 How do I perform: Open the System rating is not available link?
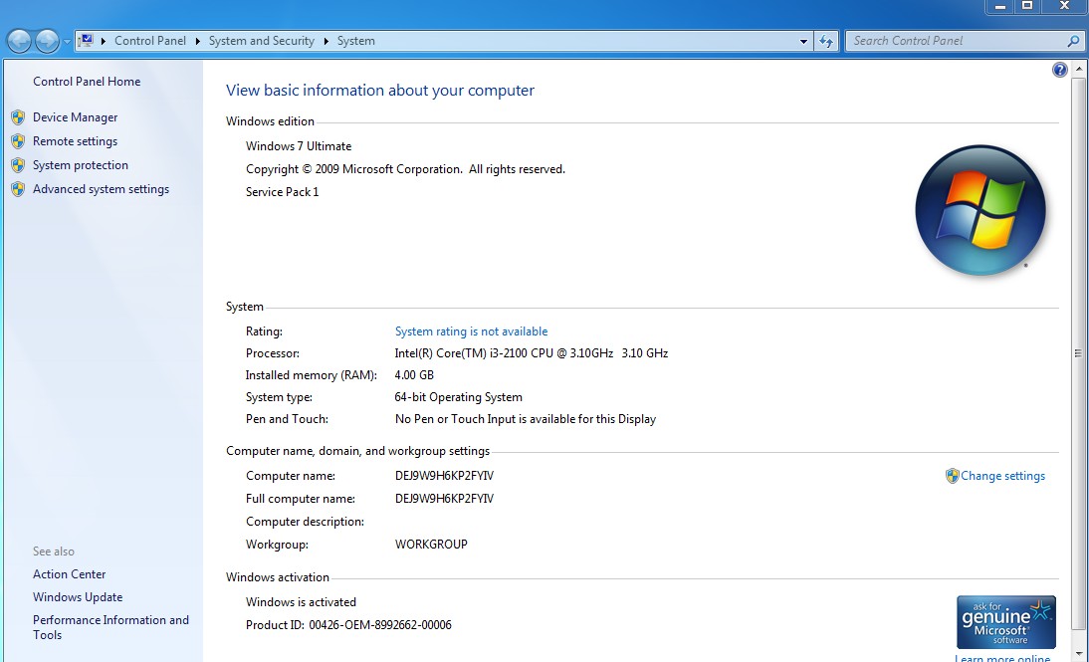[x=471, y=331]
